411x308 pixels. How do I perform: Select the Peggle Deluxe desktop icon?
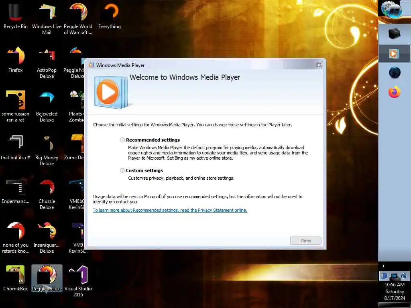(x=47, y=278)
